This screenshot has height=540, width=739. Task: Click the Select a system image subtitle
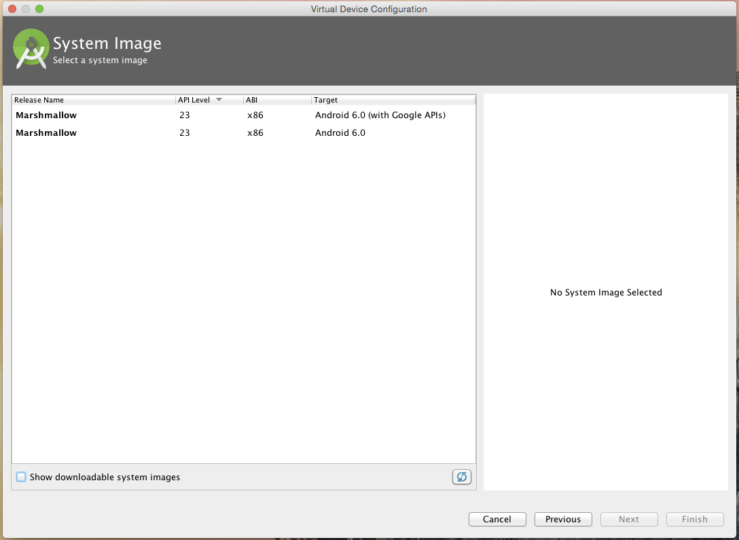(x=98, y=60)
